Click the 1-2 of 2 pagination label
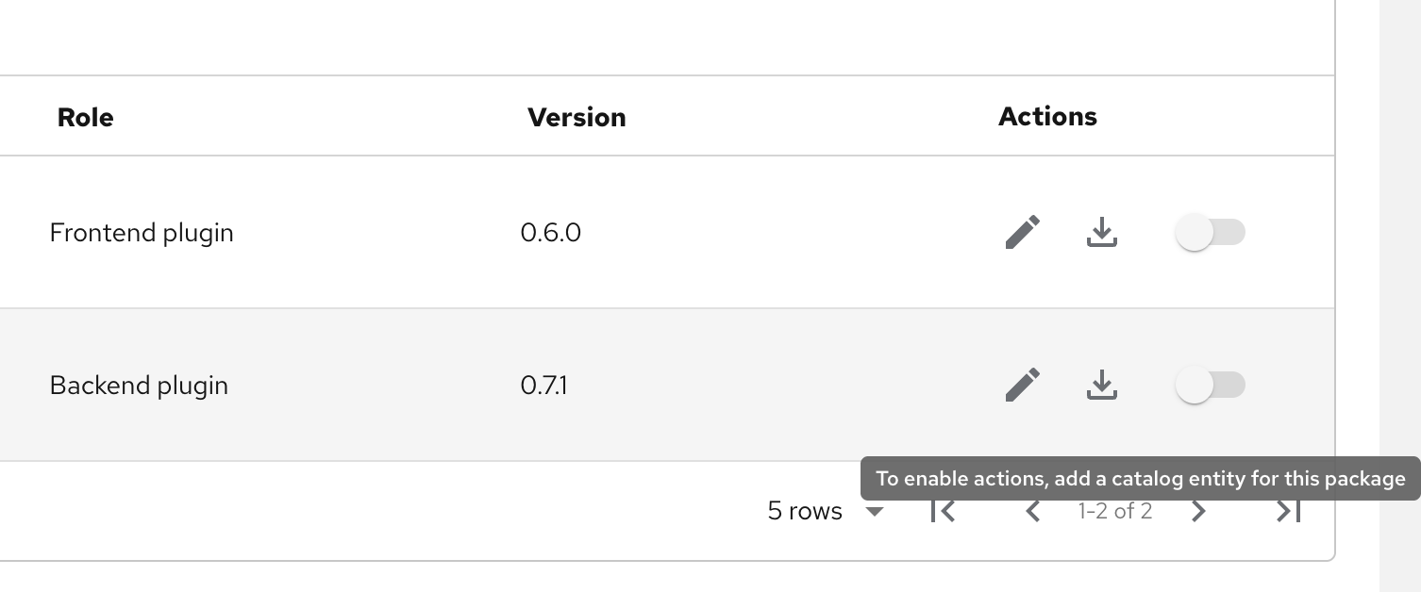 pyautogui.click(x=1115, y=511)
